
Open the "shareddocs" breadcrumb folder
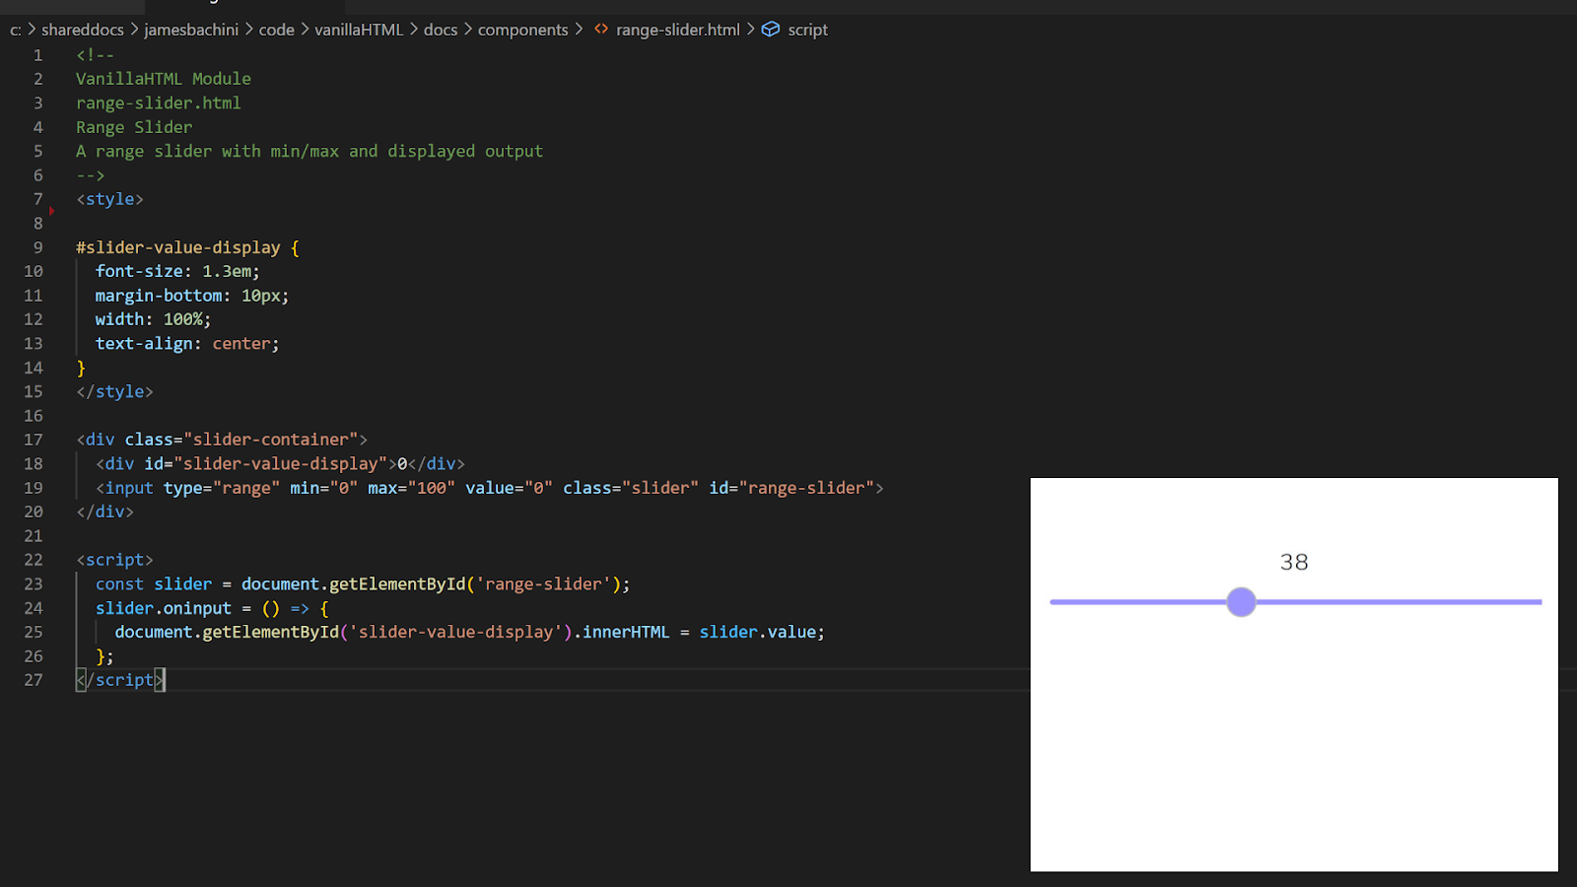click(83, 30)
